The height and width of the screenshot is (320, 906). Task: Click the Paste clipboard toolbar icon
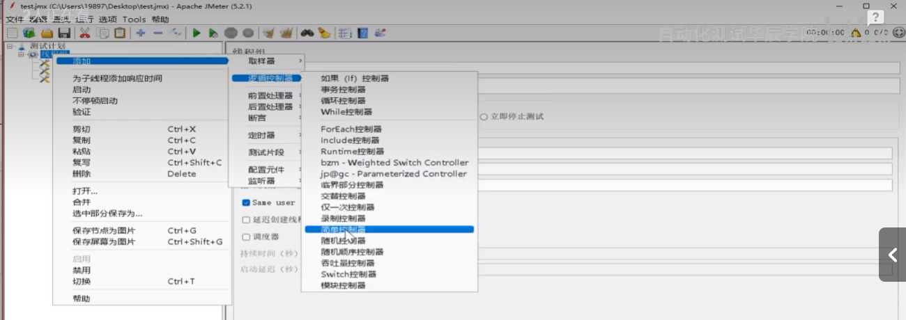(x=121, y=33)
